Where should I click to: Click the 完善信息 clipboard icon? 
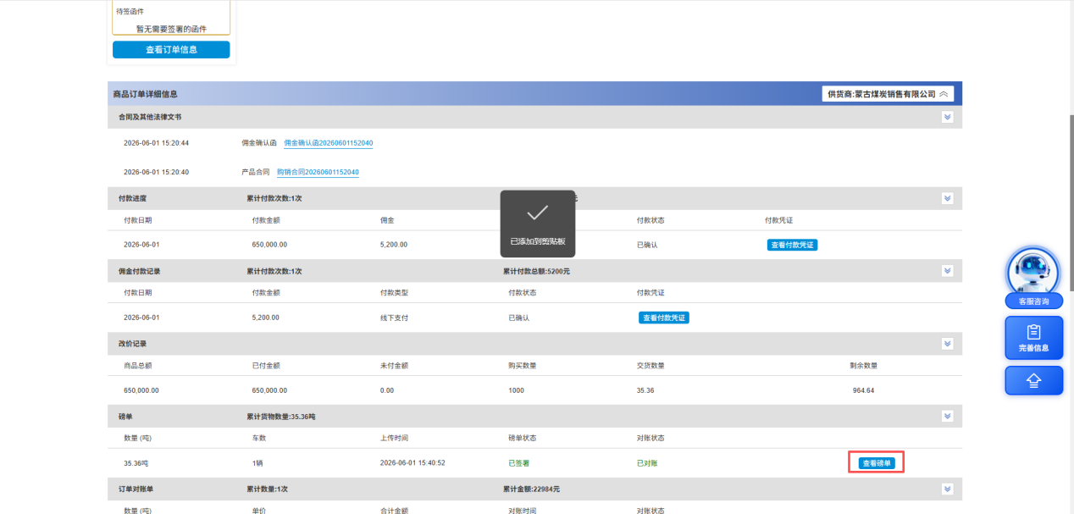coord(1033,338)
